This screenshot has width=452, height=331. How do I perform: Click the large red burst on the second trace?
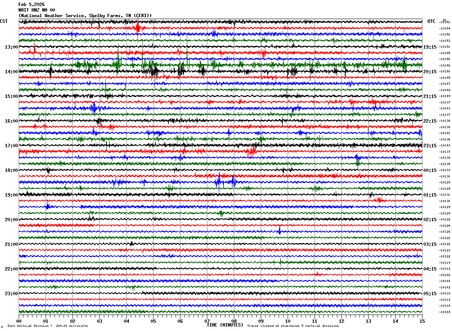click(138, 28)
